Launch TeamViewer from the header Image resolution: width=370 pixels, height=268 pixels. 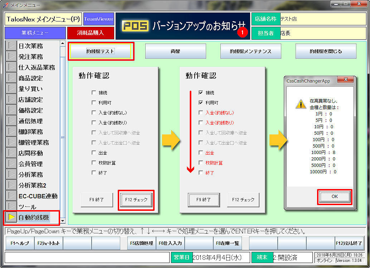click(x=99, y=19)
